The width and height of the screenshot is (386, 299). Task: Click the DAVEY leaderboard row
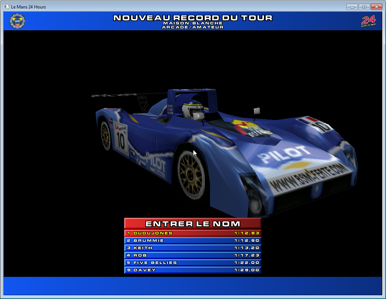pos(193,270)
